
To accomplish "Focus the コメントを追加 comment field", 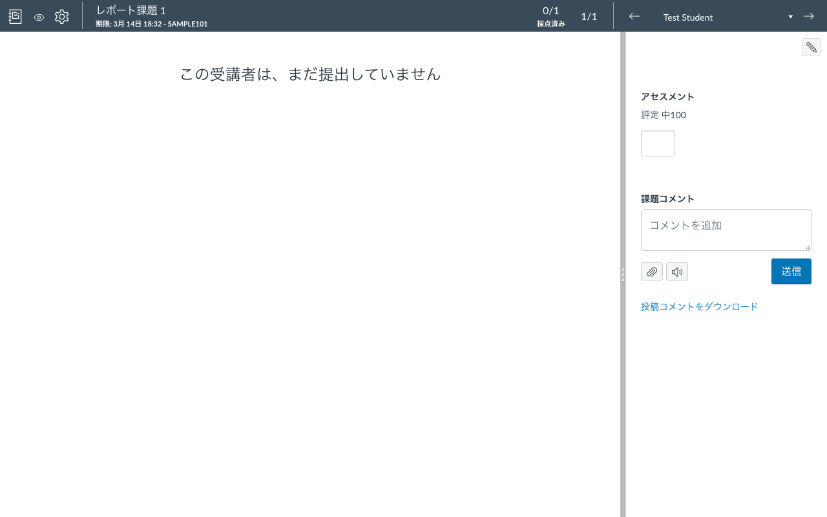I will pyautogui.click(x=726, y=229).
